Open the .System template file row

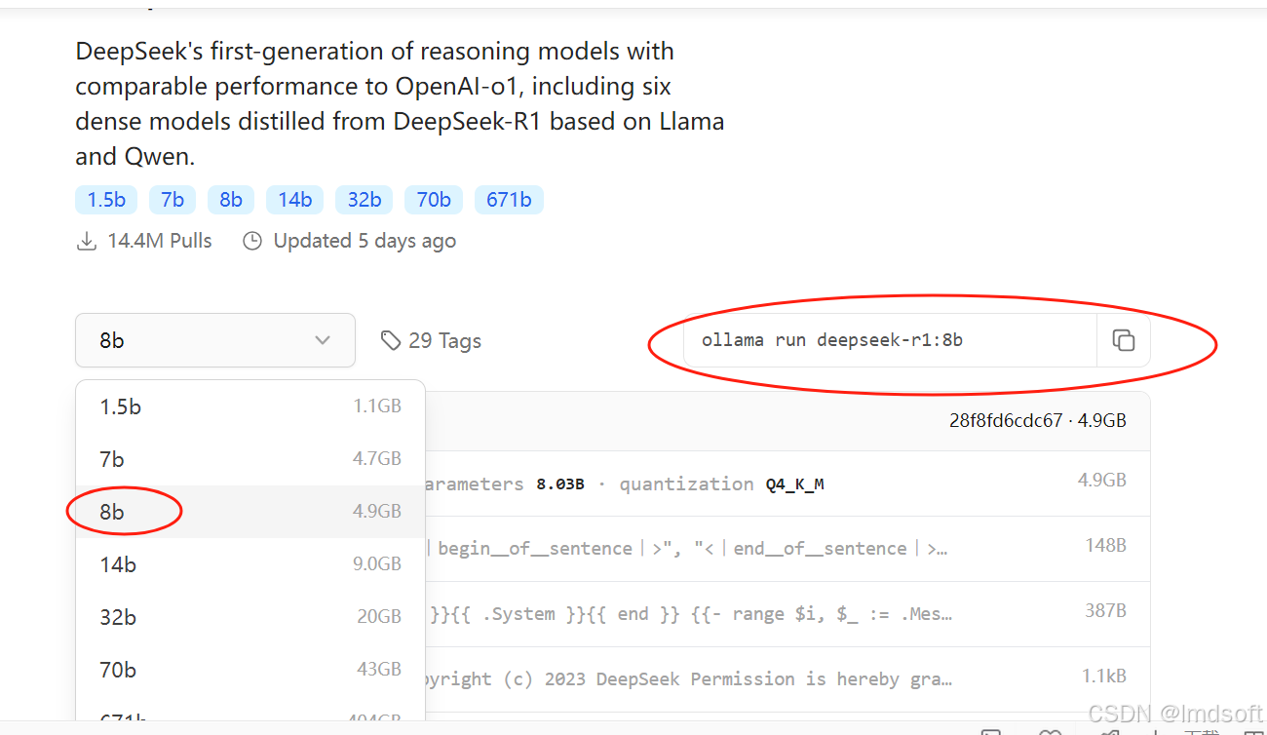787,614
